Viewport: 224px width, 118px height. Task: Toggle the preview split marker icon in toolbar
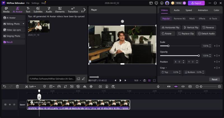click(183, 86)
